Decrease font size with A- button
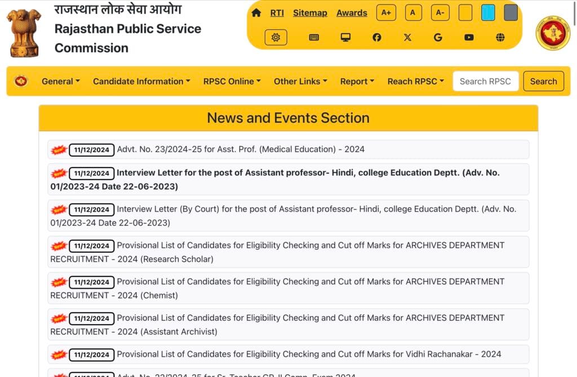The image size is (577, 377). (440, 13)
